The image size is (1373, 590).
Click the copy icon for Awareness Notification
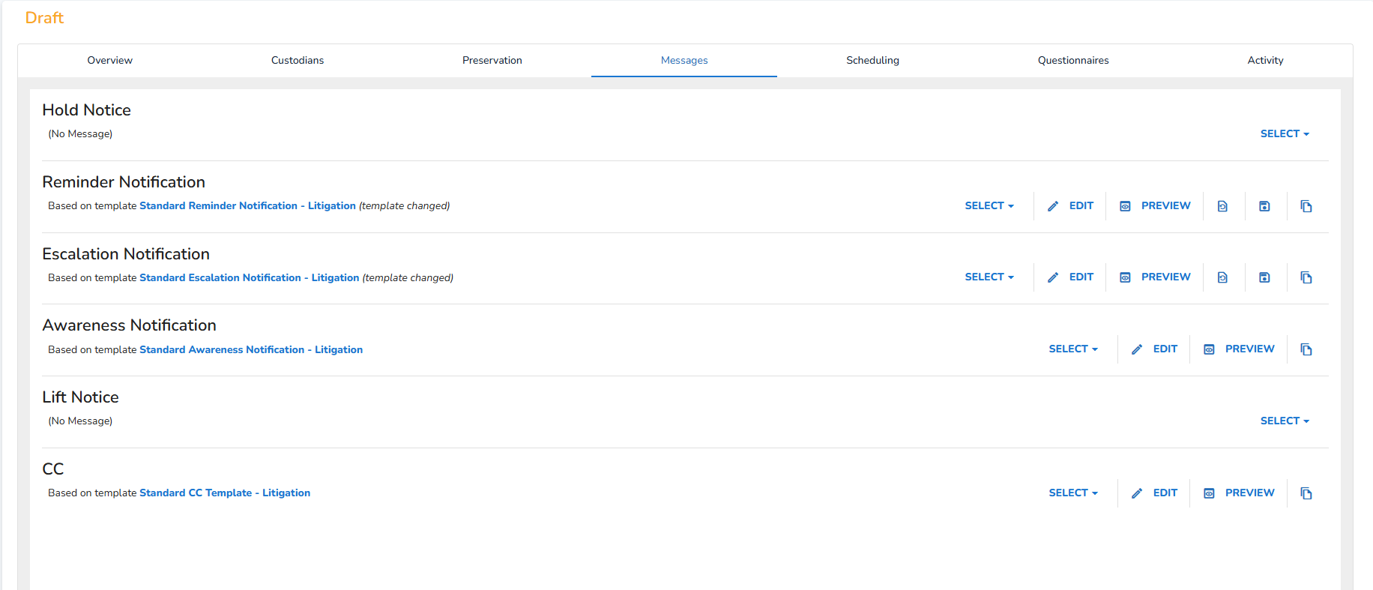point(1306,349)
